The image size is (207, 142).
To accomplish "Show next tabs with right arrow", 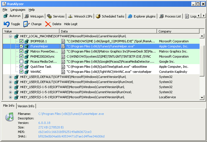I will 204,16.
